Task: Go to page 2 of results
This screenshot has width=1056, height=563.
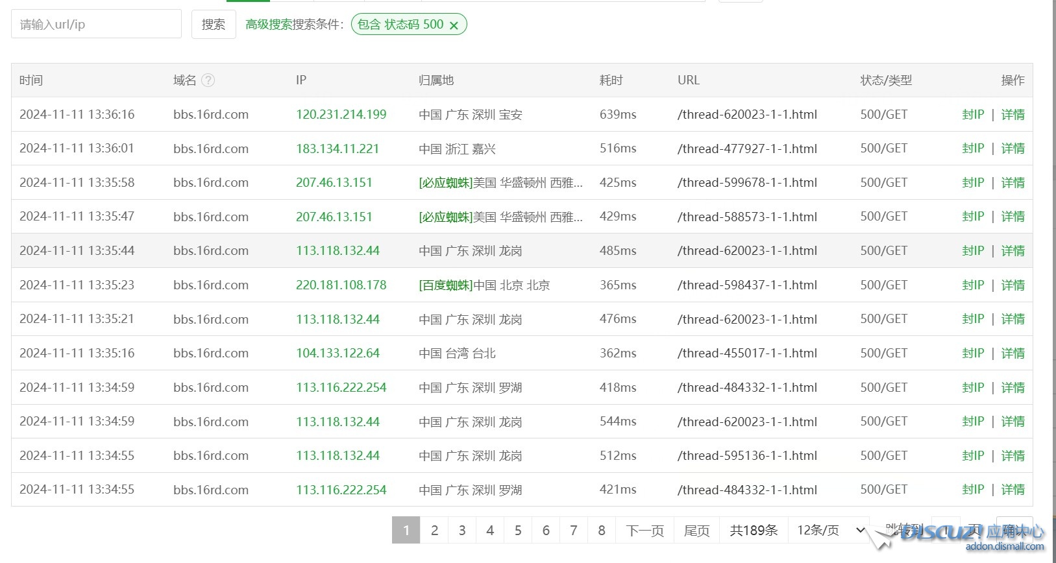Action: (434, 531)
